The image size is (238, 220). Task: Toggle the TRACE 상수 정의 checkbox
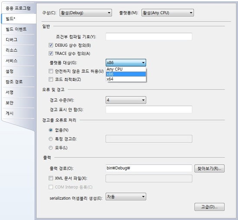51,53
